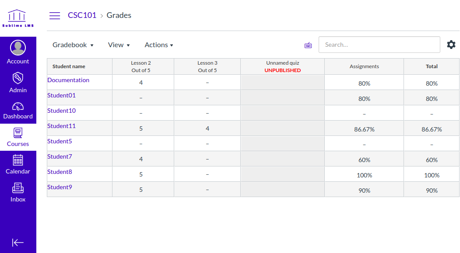Screen dimensions: 460x253
Task: Open the Inbox from sidebar
Action: (18, 192)
